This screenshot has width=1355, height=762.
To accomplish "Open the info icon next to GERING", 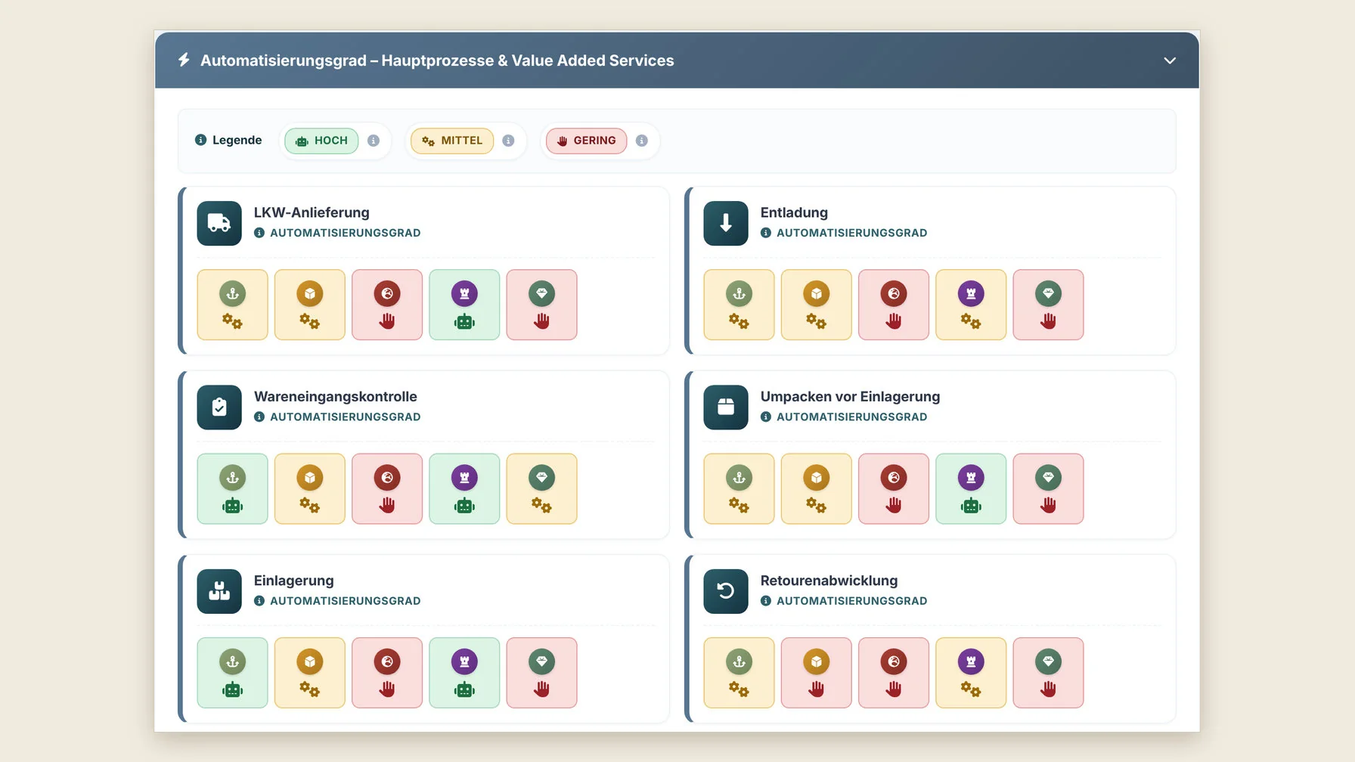I will point(642,141).
